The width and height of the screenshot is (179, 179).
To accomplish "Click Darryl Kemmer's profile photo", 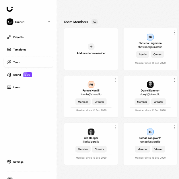I will click(150, 84).
